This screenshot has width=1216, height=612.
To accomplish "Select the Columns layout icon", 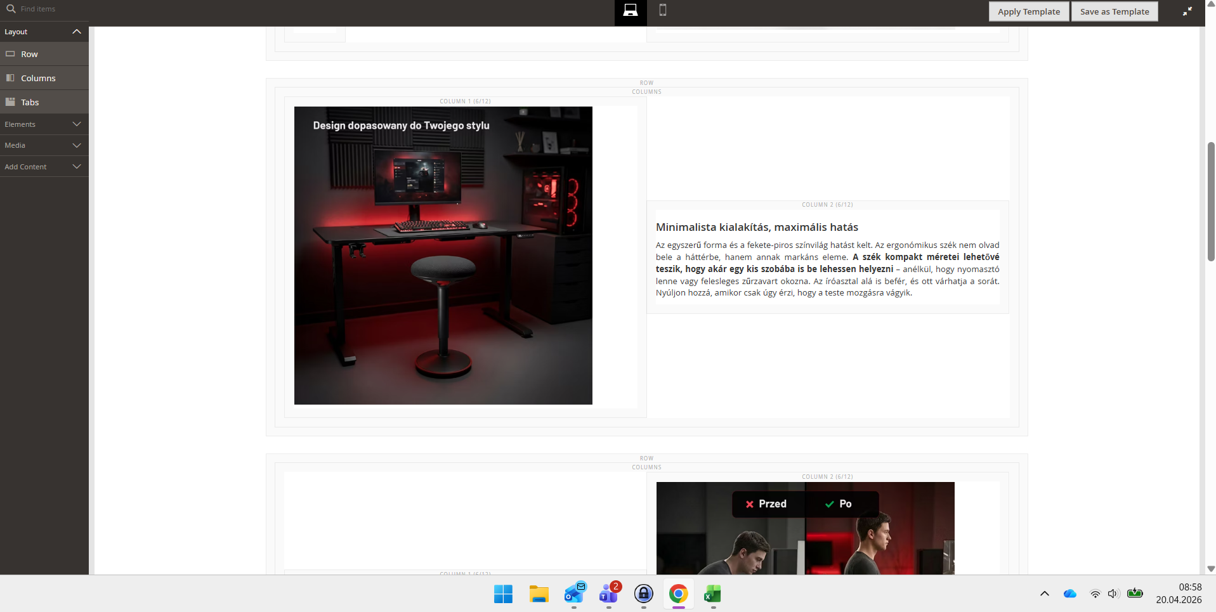I will point(10,78).
